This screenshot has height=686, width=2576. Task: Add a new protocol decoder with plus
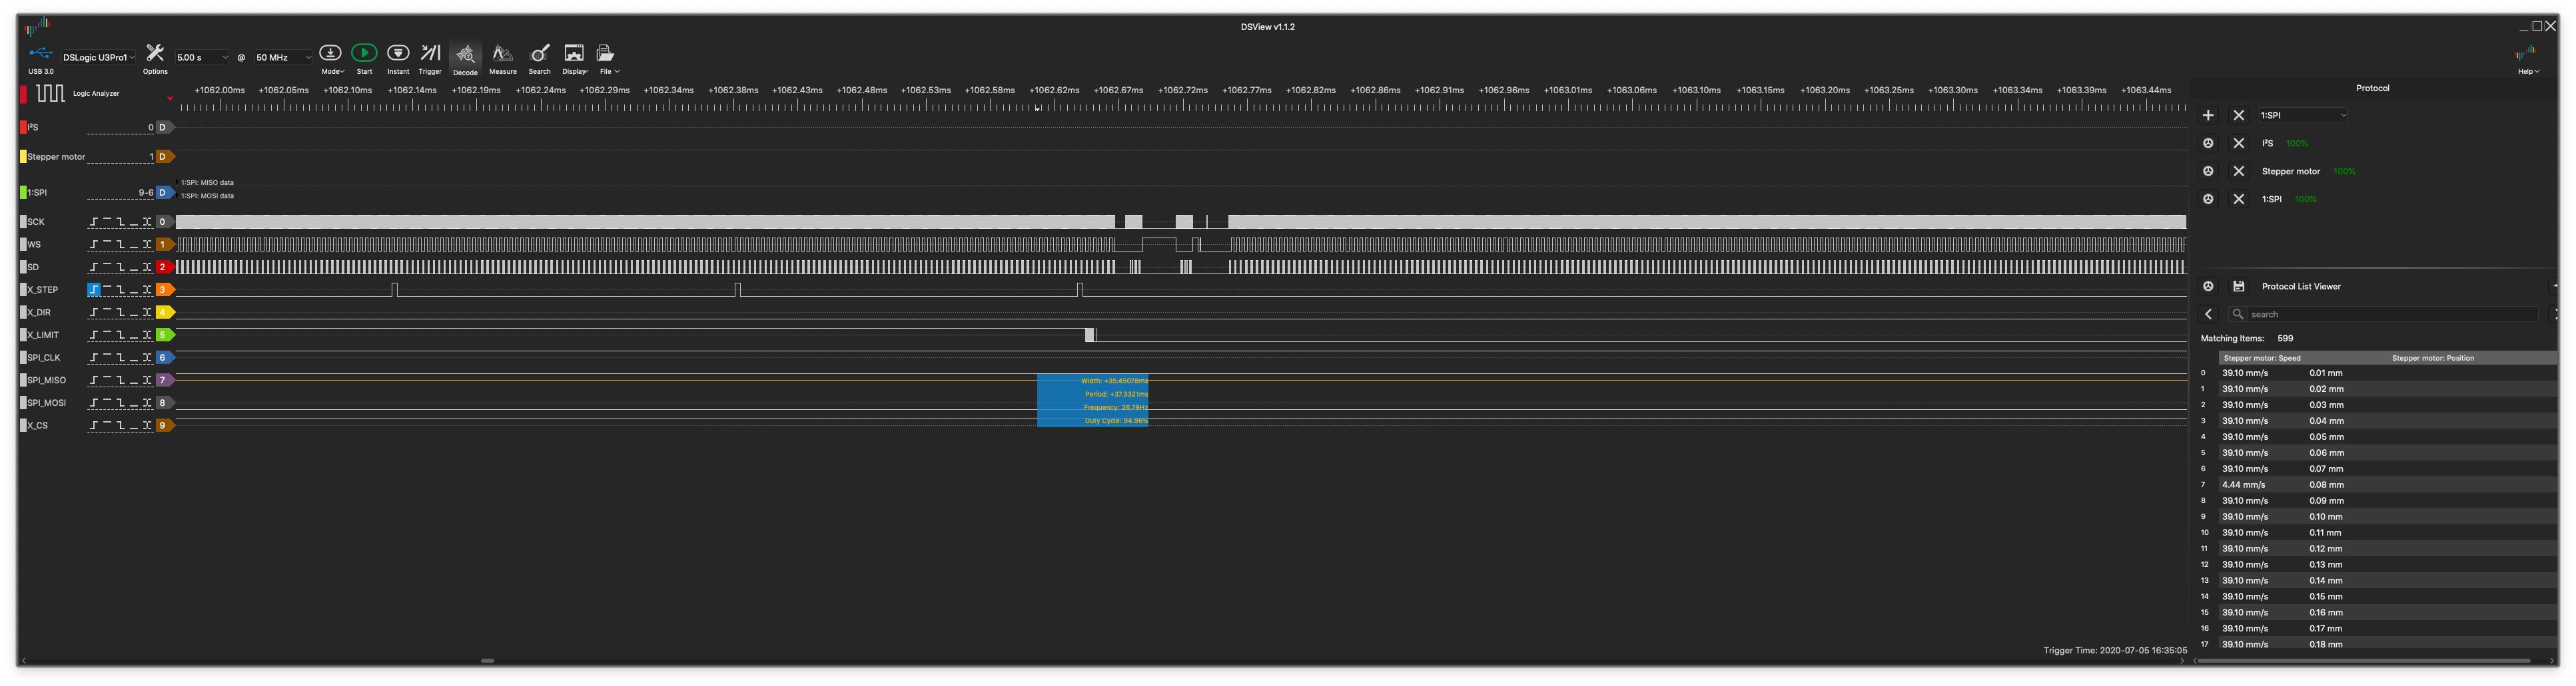pyautogui.click(x=2208, y=116)
